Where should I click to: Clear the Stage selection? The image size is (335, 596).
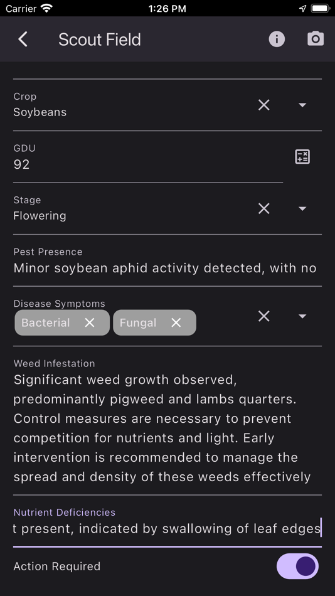click(264, 208)
